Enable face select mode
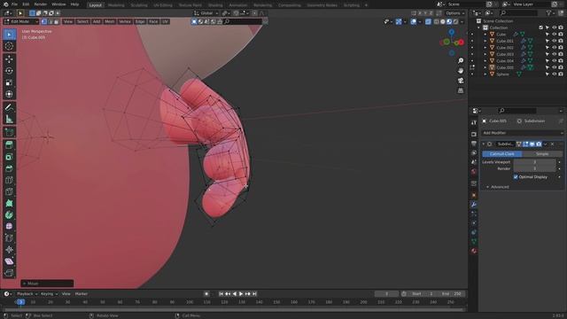This screenshot has height=319, width=567. click(x=56, y=21)
